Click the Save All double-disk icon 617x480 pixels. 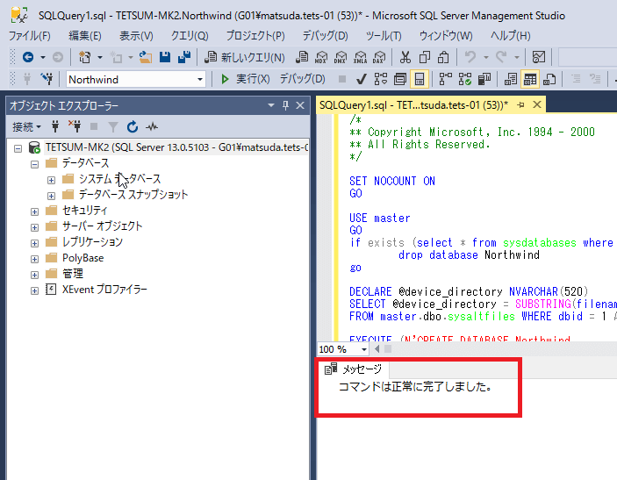click(185, 57)
